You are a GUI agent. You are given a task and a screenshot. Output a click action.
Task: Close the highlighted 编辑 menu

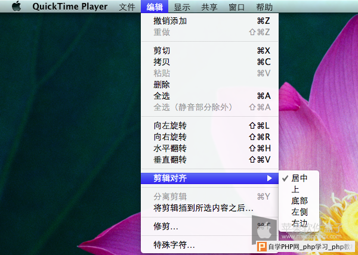[x=155, y=7]
